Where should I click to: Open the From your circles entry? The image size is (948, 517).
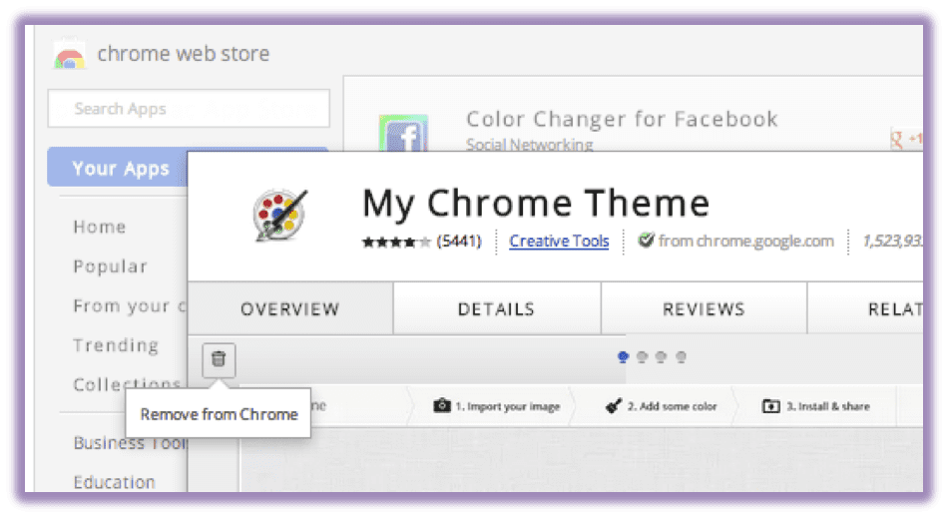[130, 306]
